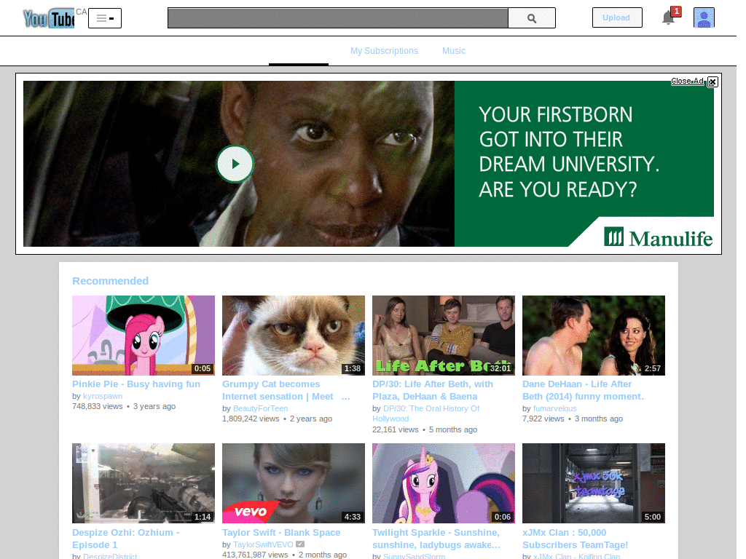This screenshot has height=559, width=746.
Task: Visit the TaylorSwiftVEVO channel link
Action: coord(263,544)
